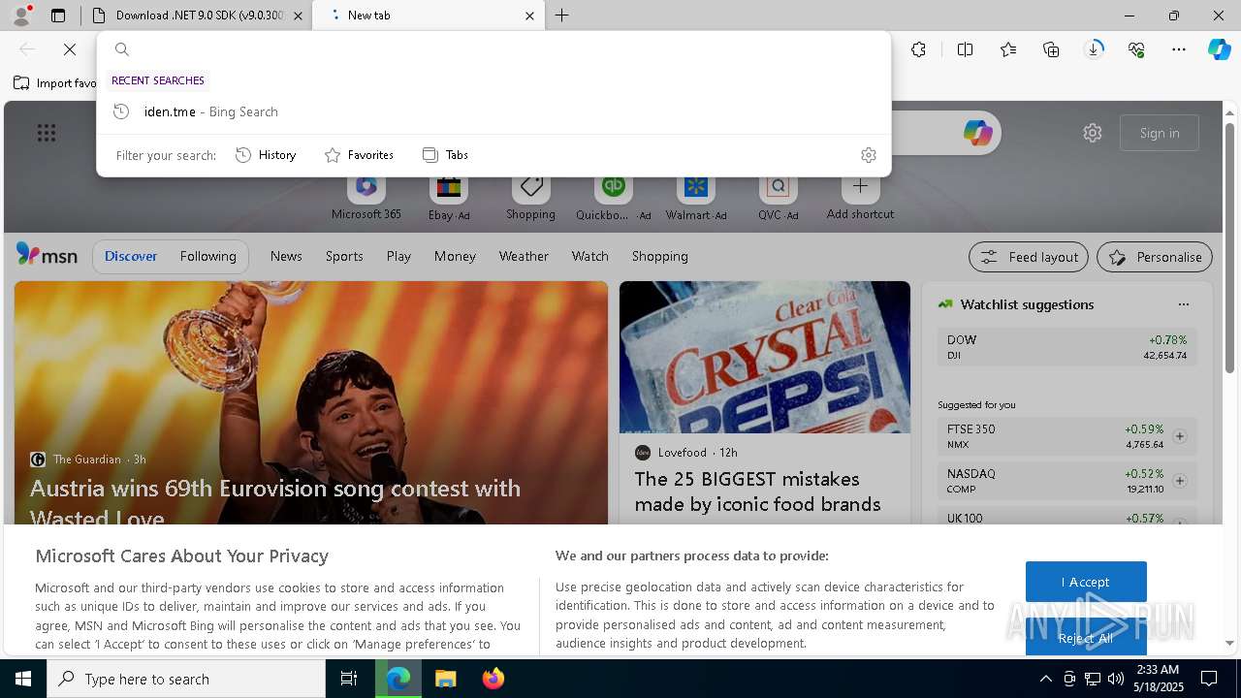Image resolution: width=1241 pixels, height=698 pixels.
Task: Click I Accept on the privacy banner
Action: [x=1086, y=582]
